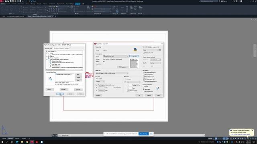
Task: Open the plot style table dropdown
Action: point(151,50)
